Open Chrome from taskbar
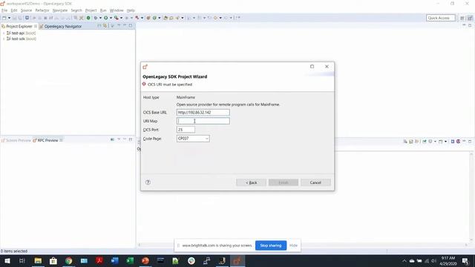 coord(69,260)
